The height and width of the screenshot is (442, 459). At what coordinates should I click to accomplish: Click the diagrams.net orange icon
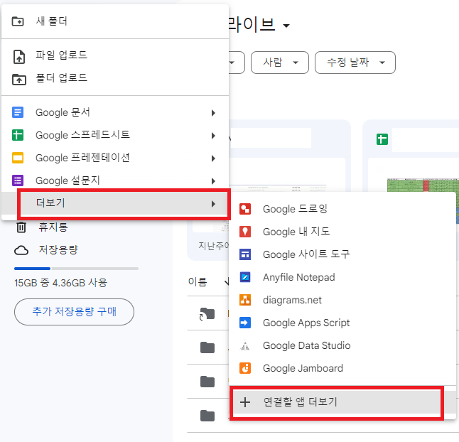pos(245,300)
